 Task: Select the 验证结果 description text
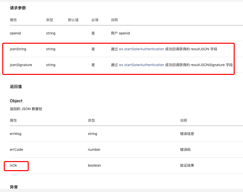tap(187, 165)
